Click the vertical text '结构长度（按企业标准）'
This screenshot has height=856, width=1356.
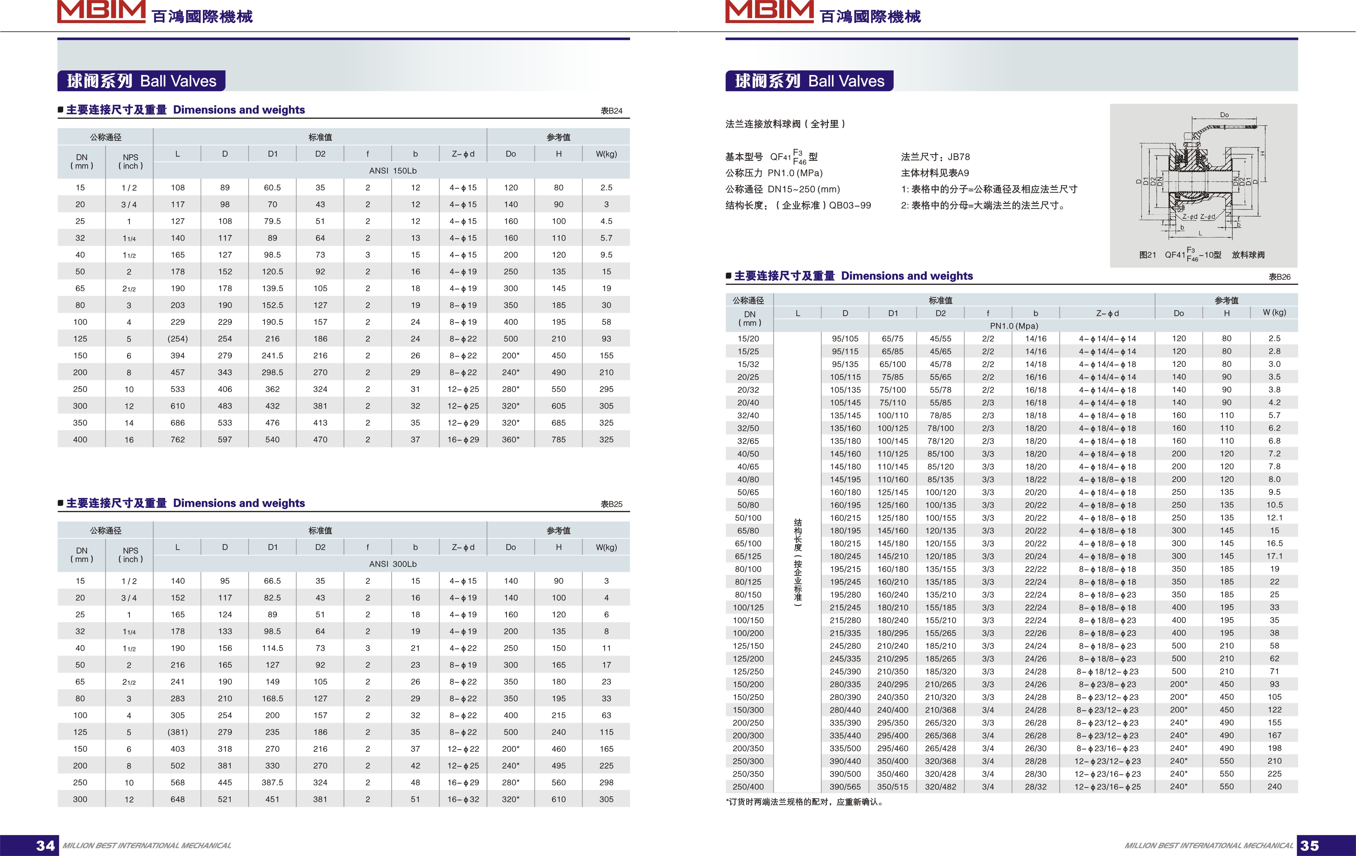(797, 562)
